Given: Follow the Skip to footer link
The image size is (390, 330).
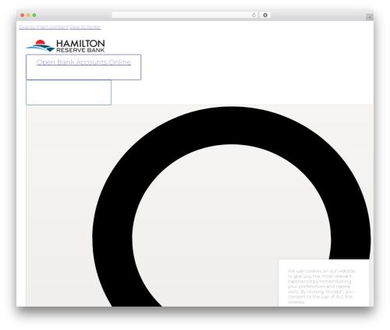Looking at the screenshot, I should [x=85, y=27].
